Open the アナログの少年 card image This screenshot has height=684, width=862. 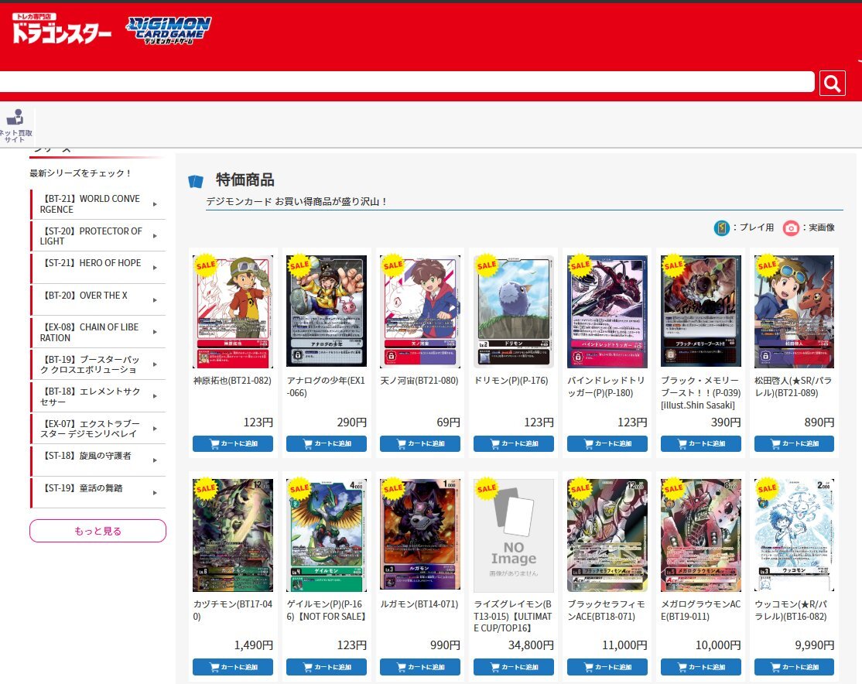[x=327, y=311]
